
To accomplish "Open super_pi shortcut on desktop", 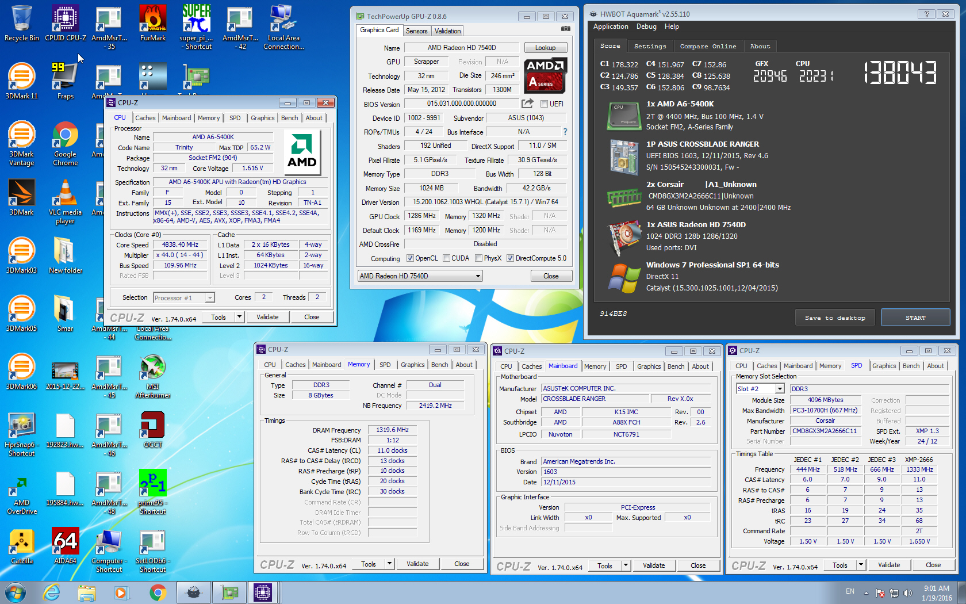I will [x=197, y=27].
